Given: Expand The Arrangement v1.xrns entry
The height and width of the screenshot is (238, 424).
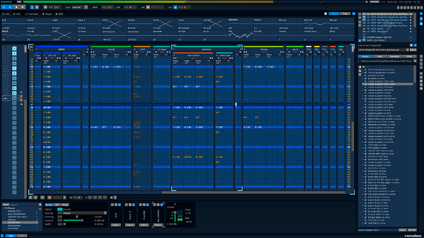Looking at the screenshot, I should [x=363, y=72].
